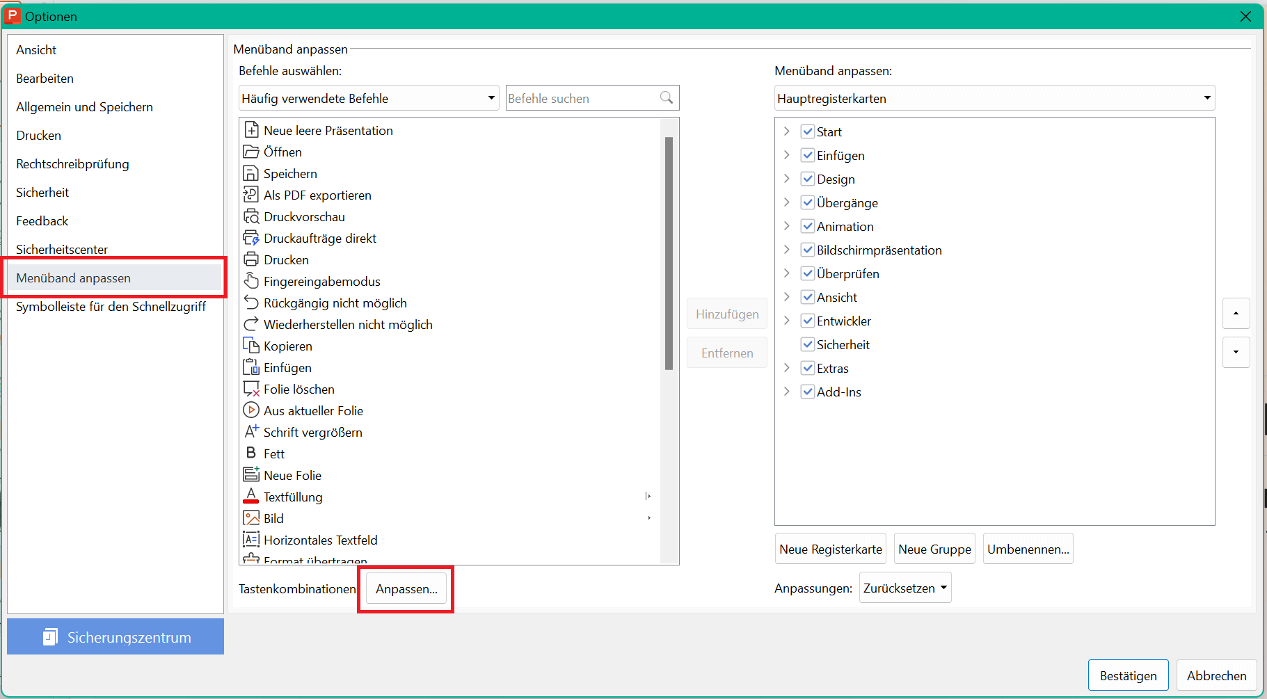Expand the Extras tree node
Viewport: 1267px width, 699px height.
point(787,368)
